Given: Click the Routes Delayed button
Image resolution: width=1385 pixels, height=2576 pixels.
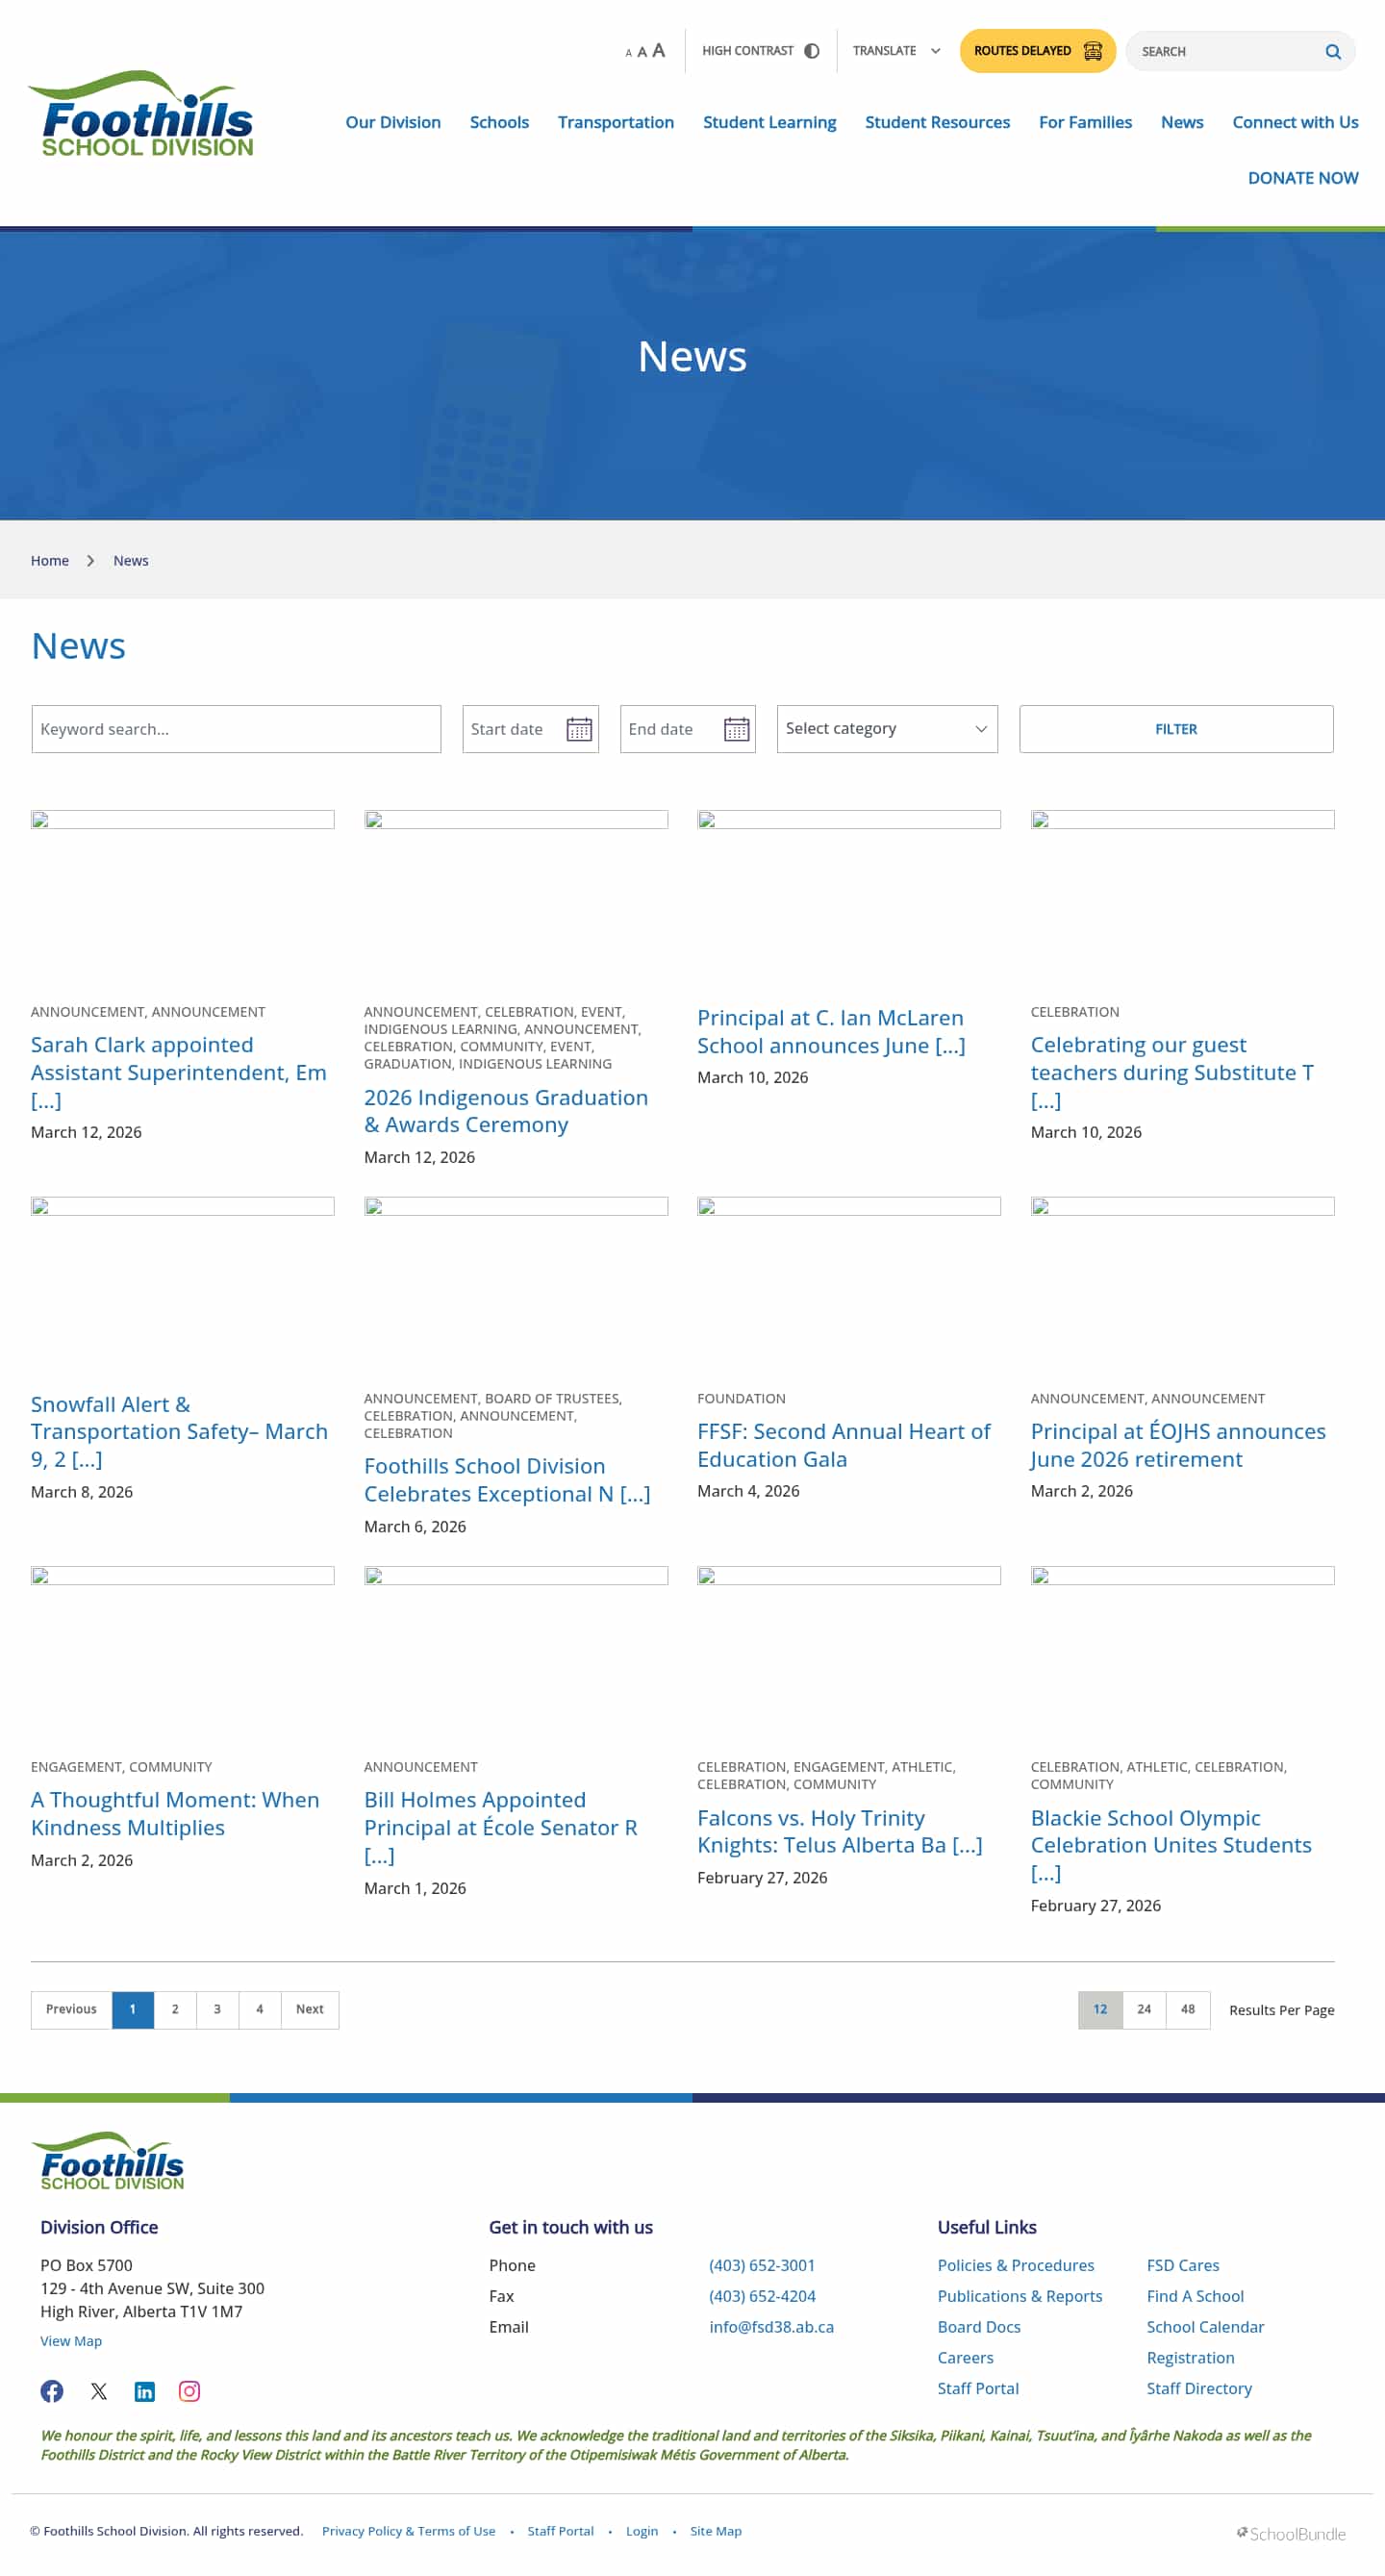Looking at the screenshot, I should tap(1037, 51).
